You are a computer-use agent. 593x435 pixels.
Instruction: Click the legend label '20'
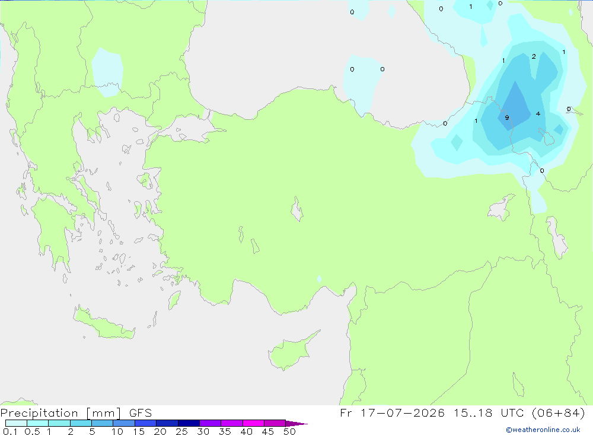point(160,431)
